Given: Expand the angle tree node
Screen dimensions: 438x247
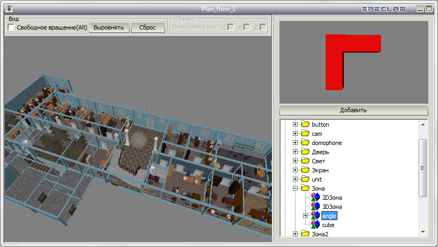Looking at the screenshot, I should pyautogui.click(x=305, y=216).
